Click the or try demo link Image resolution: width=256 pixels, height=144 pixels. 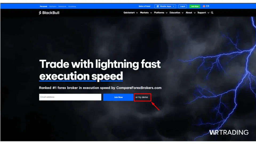pyautogui.click(x=142, y=97)
